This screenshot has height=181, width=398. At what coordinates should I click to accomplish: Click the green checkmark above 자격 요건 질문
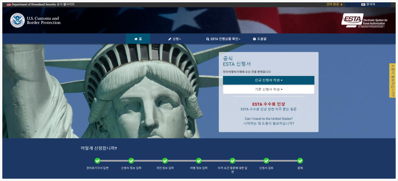[232, 160]
